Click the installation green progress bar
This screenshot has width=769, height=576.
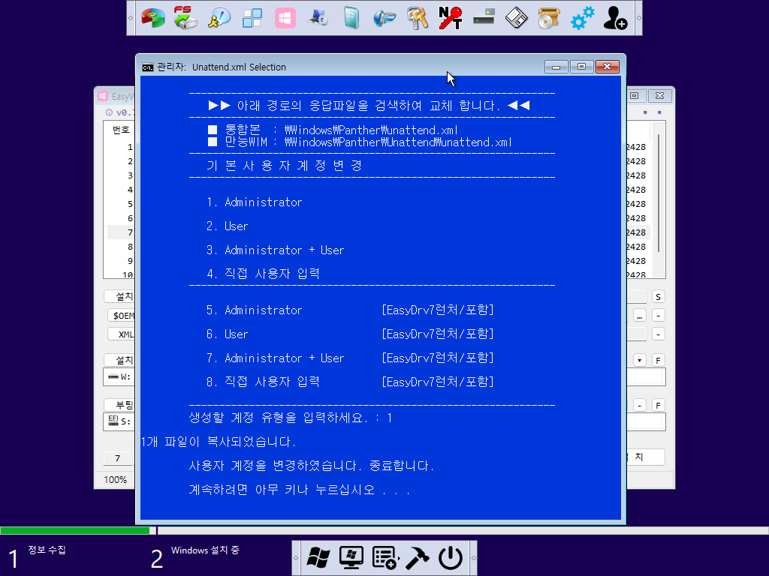coord(75,530)
